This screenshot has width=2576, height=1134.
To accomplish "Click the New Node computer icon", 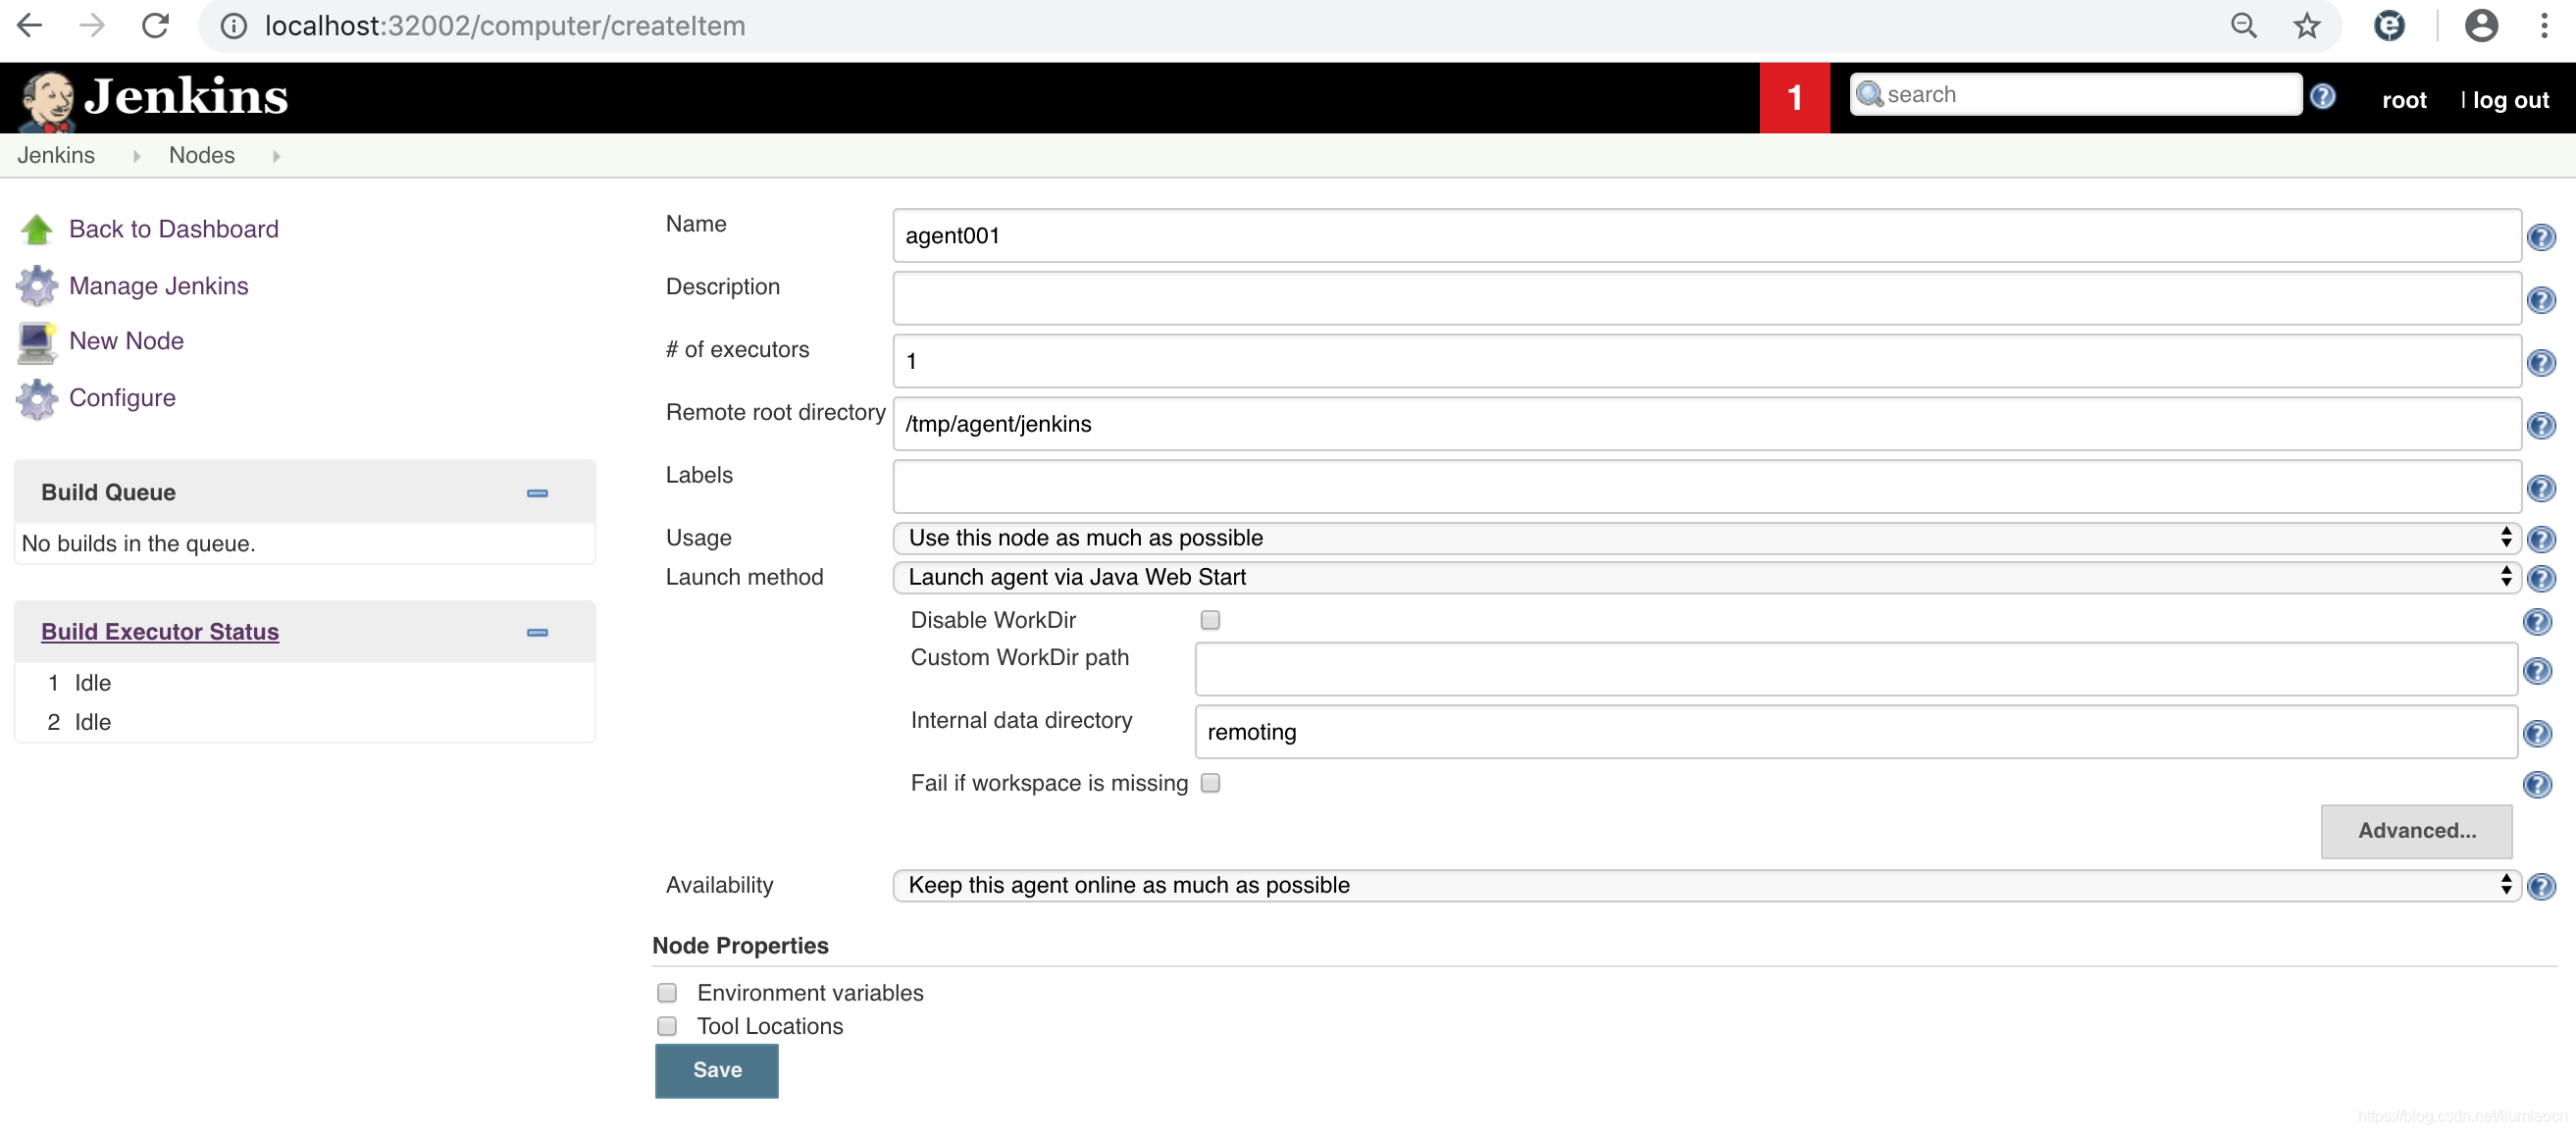I will click(x=34, y=340).
